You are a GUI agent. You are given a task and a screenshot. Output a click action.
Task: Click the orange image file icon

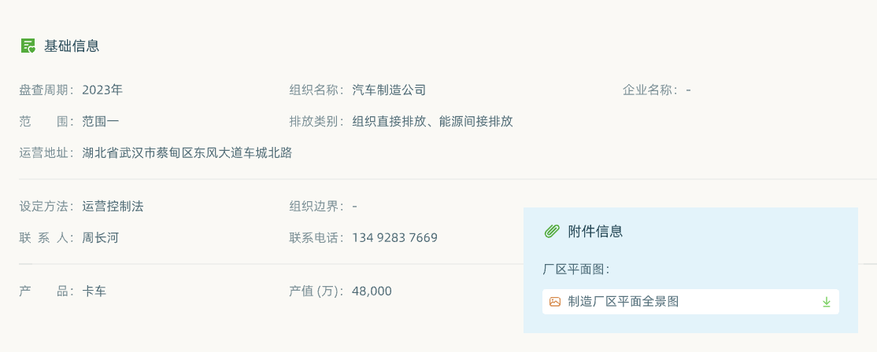(555, 302)
